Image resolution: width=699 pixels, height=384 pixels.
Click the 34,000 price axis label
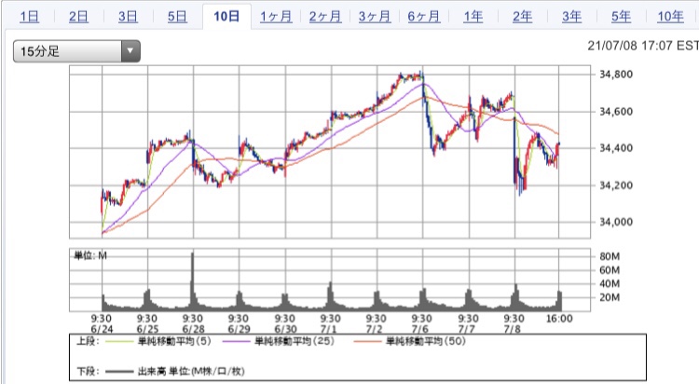pyautogui.click(x=616, y=222)
